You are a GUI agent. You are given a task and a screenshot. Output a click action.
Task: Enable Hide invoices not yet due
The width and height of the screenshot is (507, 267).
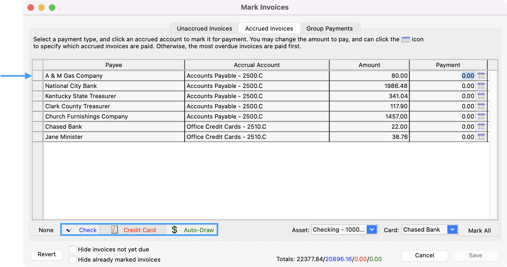(73, 249)
